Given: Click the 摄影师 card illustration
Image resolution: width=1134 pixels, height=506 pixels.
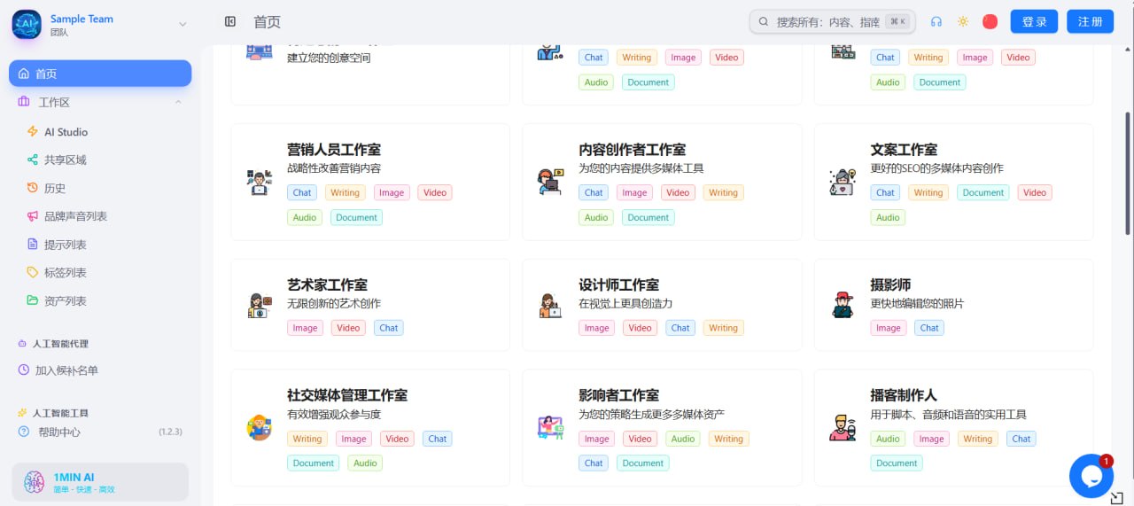Looking at the screenshot, I should pos(843,306).
